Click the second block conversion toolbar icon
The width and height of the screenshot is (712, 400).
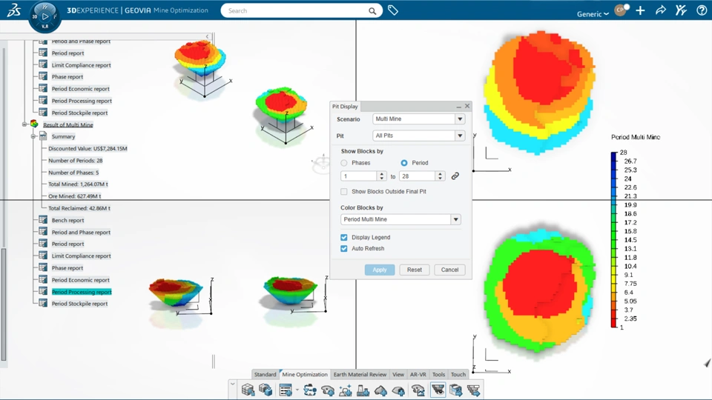[266, 390]
